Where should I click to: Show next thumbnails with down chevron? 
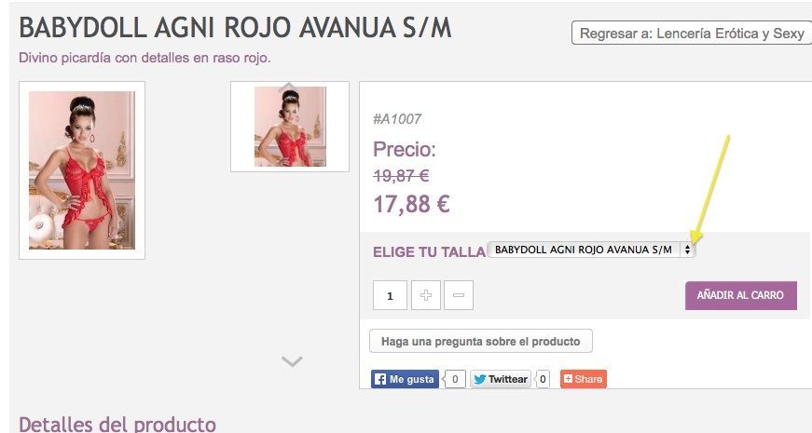pos(292,361)
